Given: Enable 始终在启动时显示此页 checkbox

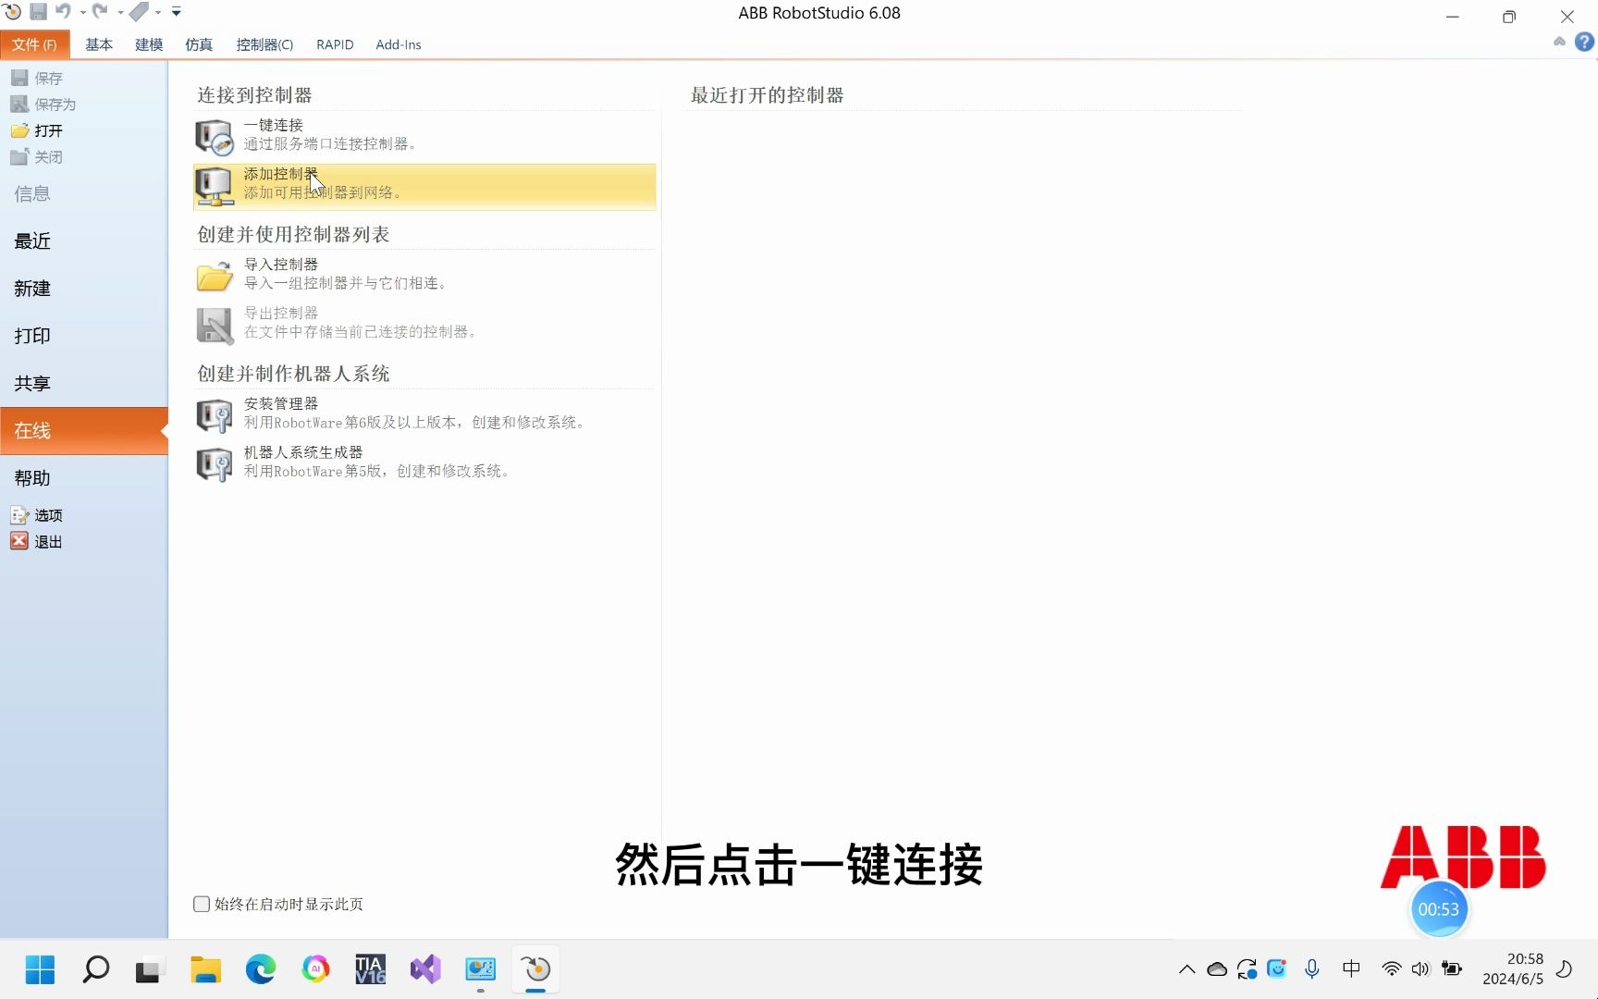Looking at the screenshot, I should tap(202, 904).
